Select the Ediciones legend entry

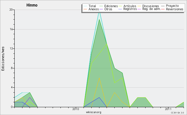pos(111,6)
